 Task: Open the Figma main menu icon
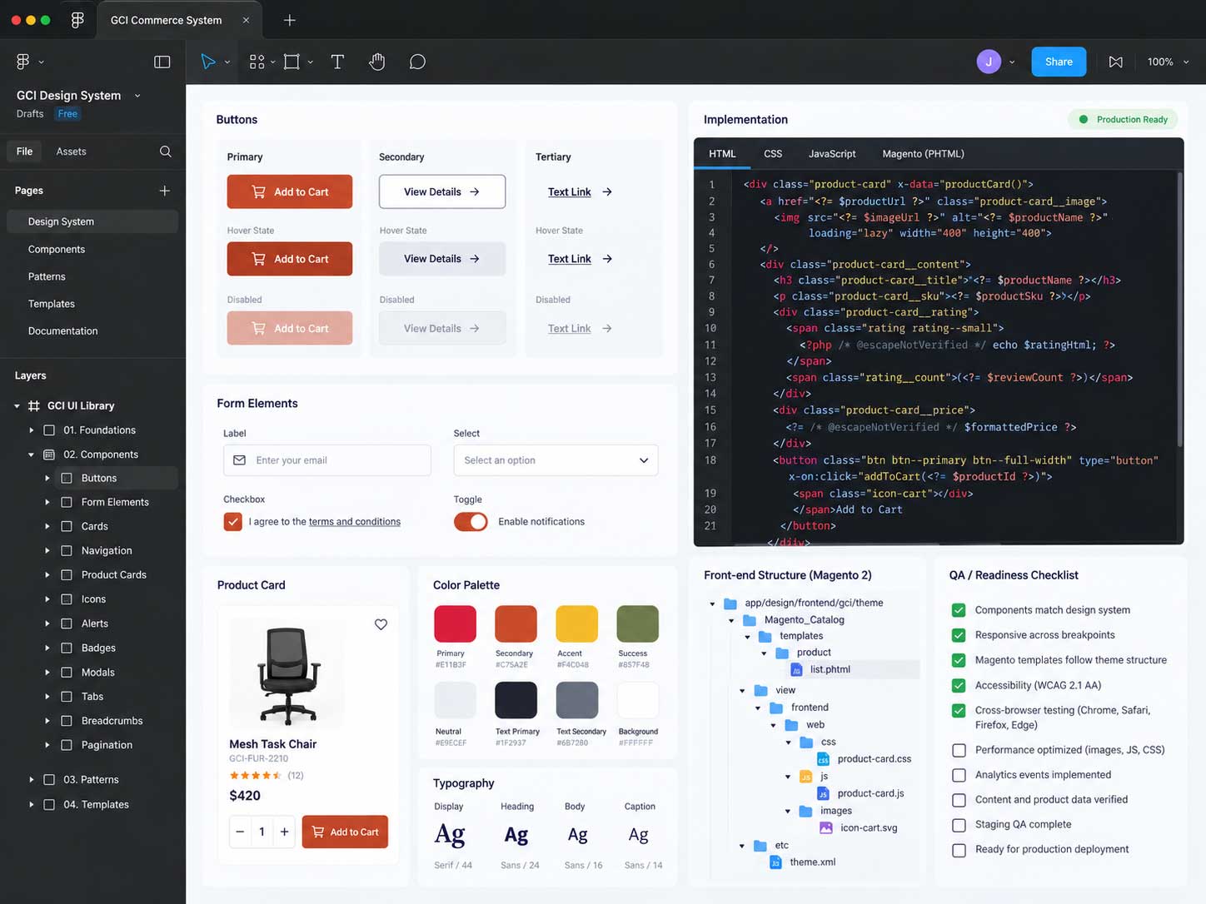click(x=23, y=62)
